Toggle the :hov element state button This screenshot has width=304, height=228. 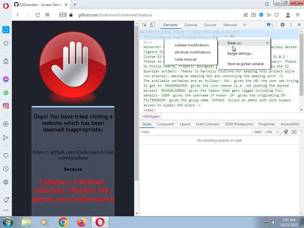click(x=257, y=132)
